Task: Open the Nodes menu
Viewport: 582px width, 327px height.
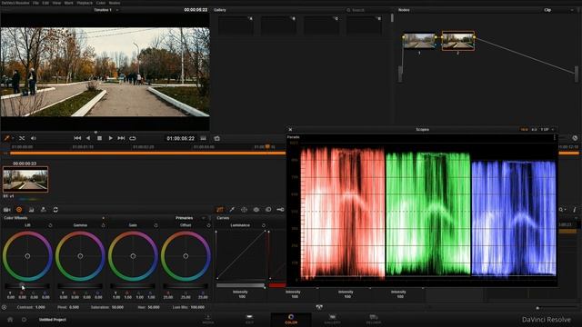Action: point(115,3)
